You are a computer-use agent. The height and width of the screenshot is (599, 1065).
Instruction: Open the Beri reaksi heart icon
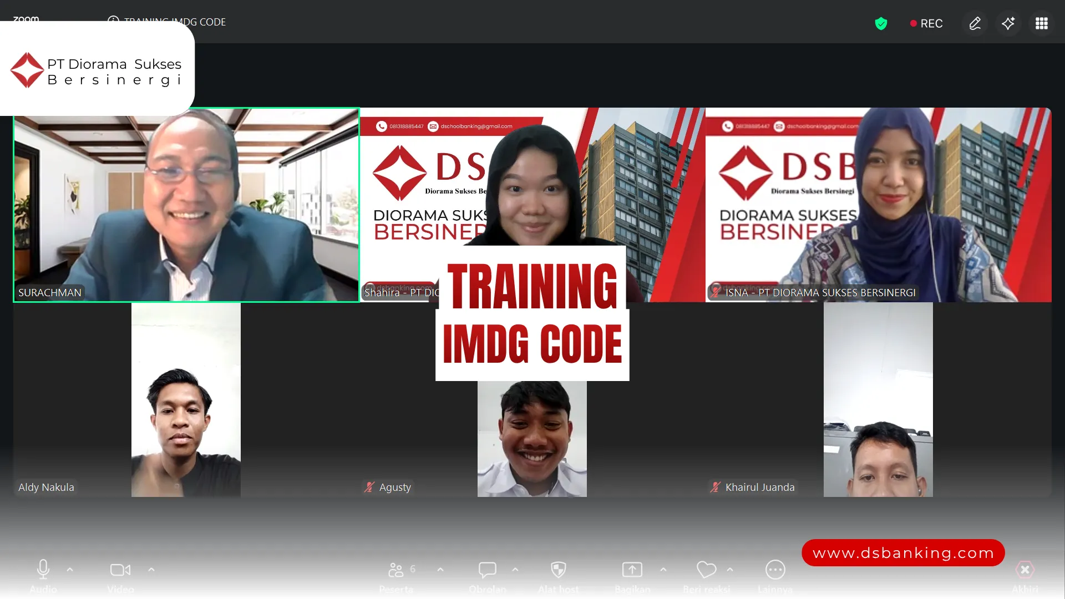(706, 570)
